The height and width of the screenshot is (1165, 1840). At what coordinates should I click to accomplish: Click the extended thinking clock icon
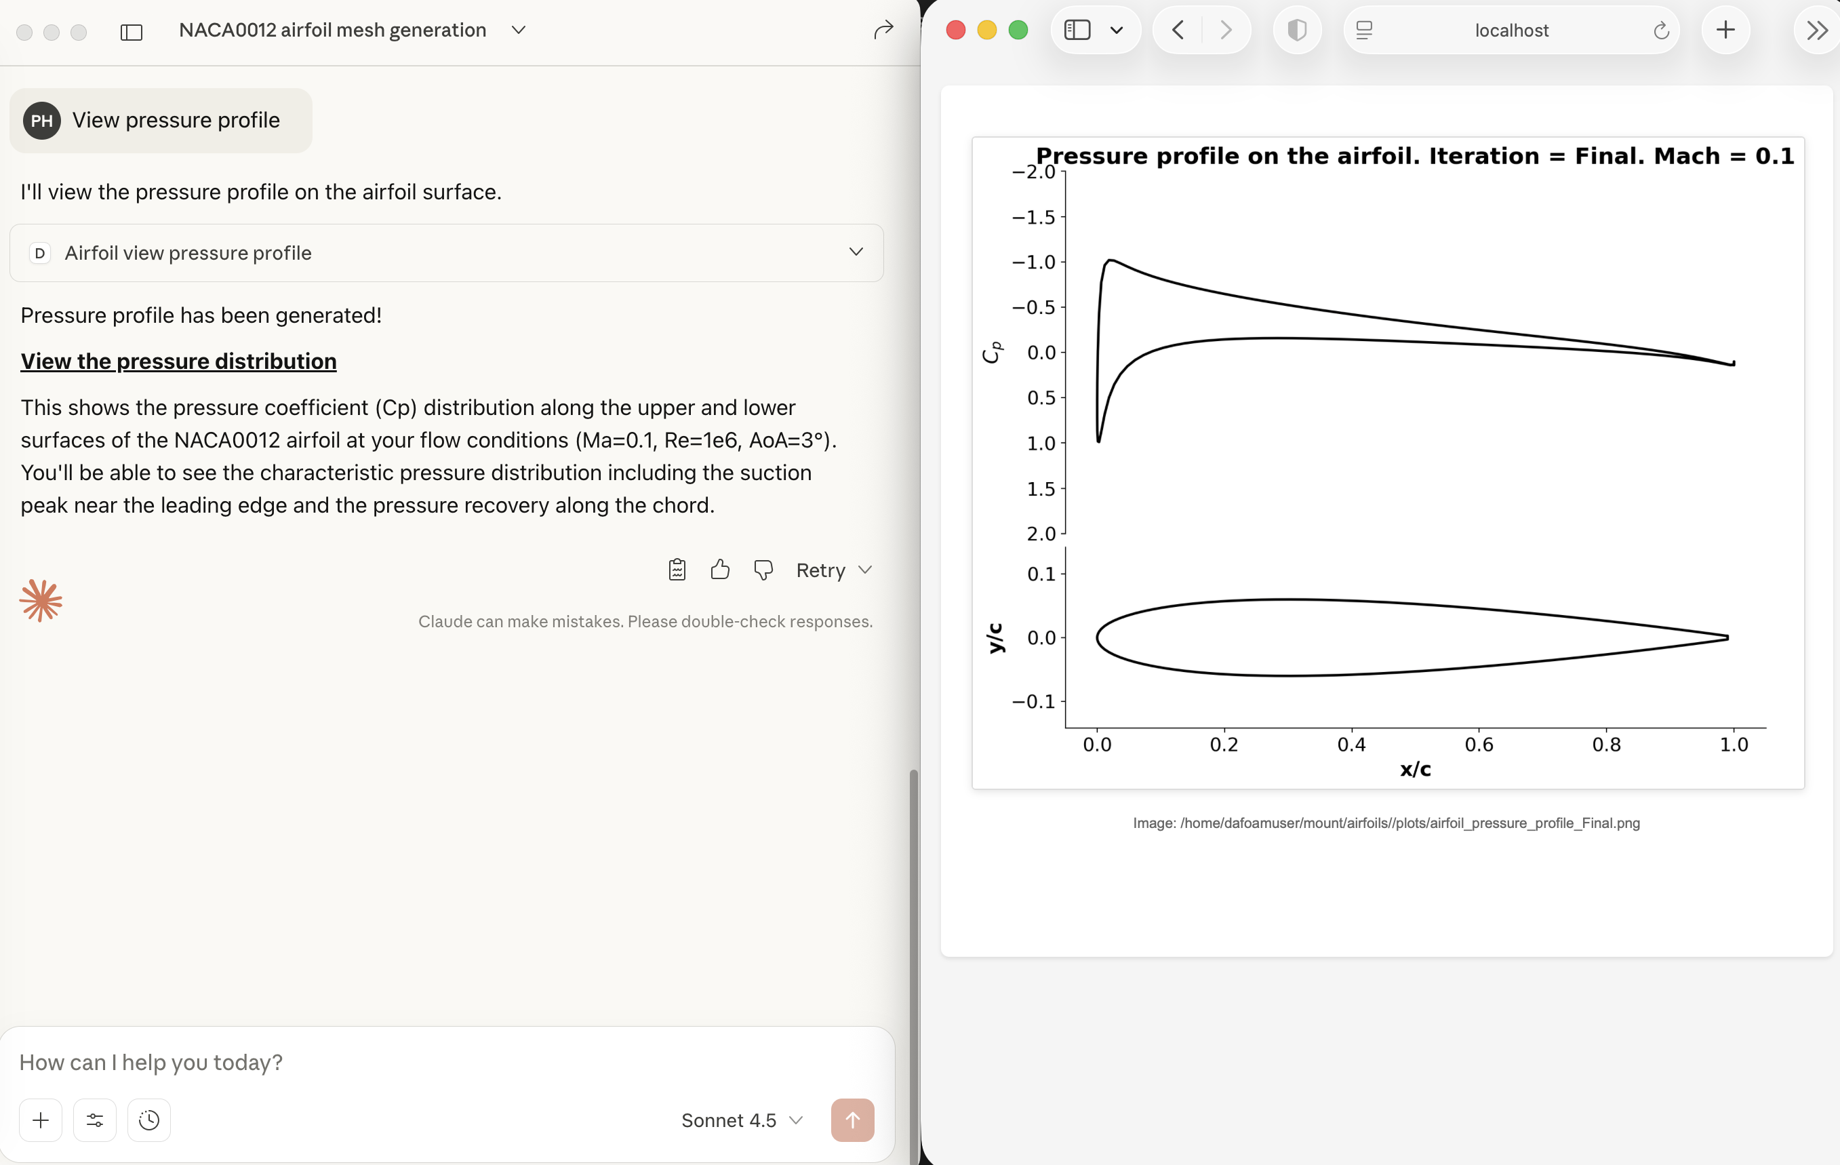[149, 1120]
